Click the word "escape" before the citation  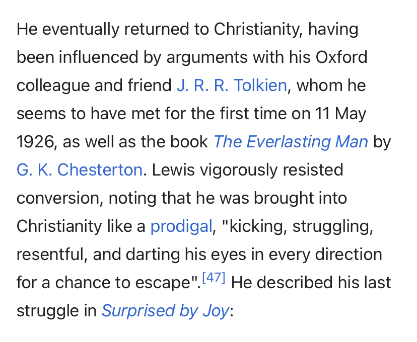tap(164, 283)
